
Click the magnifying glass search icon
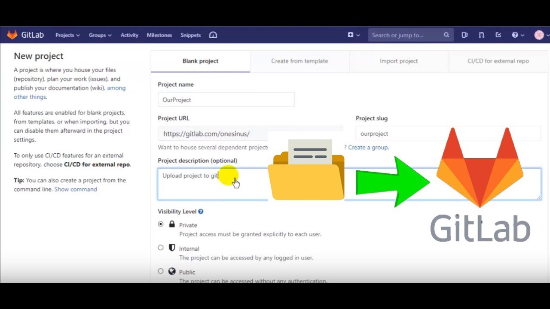[446, 35]
